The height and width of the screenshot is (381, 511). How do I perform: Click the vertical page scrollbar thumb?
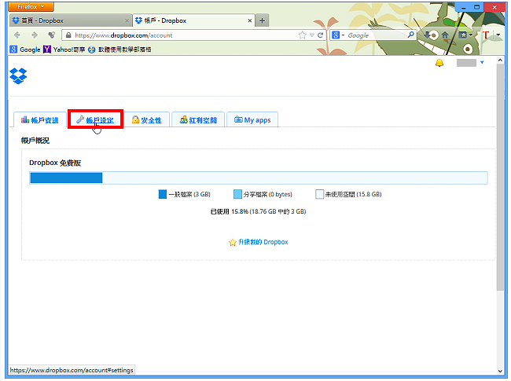coord(500,178)
